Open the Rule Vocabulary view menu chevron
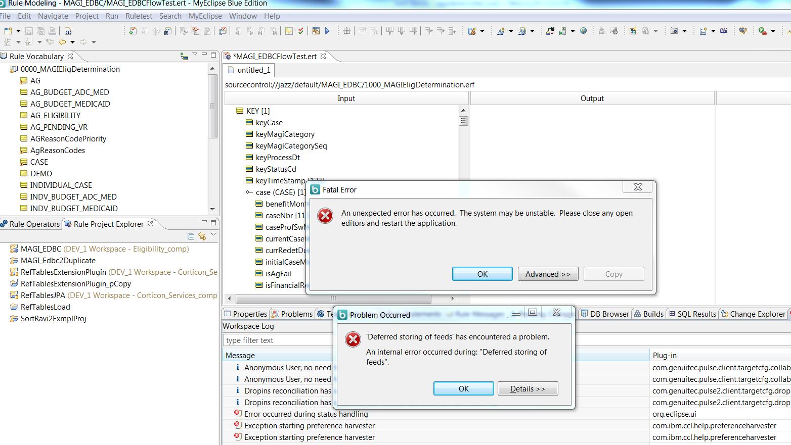The height and width of the screenshot is (445, 791). coord(195,55)
